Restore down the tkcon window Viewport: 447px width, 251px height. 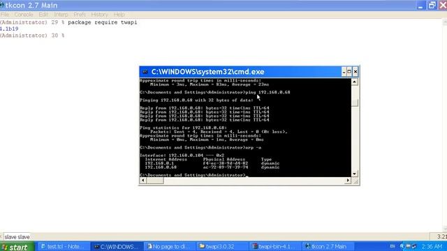click(432, 6)
